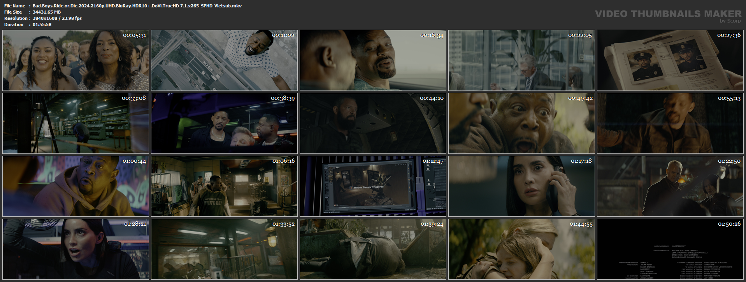Click the hugging scene thumbnail at 01:44:55
This screenshot has height=282, width=746.
(521, 249)
